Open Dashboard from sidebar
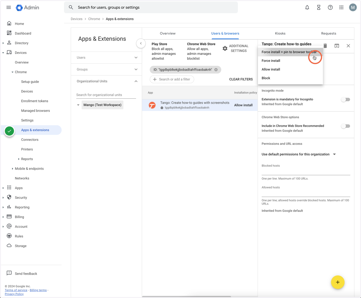 (x=23, y=33)
